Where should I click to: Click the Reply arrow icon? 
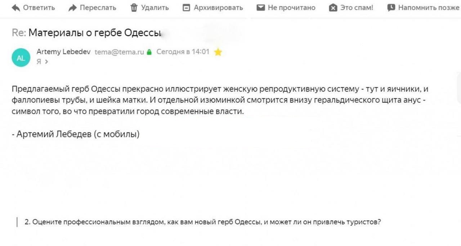click(x=16, y=8)
